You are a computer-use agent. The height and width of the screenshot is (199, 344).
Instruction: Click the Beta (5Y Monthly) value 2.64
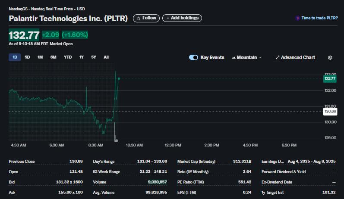pyautogui.click(x=247, y=172)
